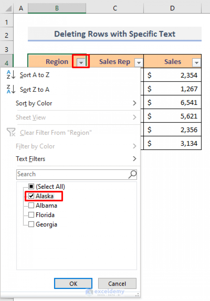Open the Sales Rep filter dropdown
210x301 pixels.
click(x=139, y=62)
